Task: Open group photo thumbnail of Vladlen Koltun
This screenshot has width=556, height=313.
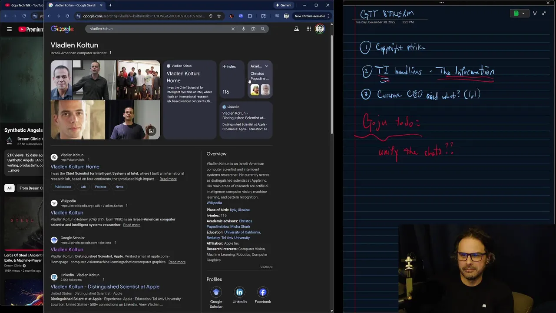Action: coord(139,80)
